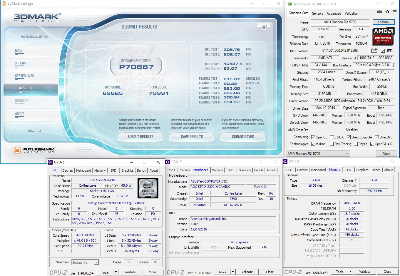Toggle the DirectML checkbox
This screenshot has height=276, width=400.
pos(377,137)
